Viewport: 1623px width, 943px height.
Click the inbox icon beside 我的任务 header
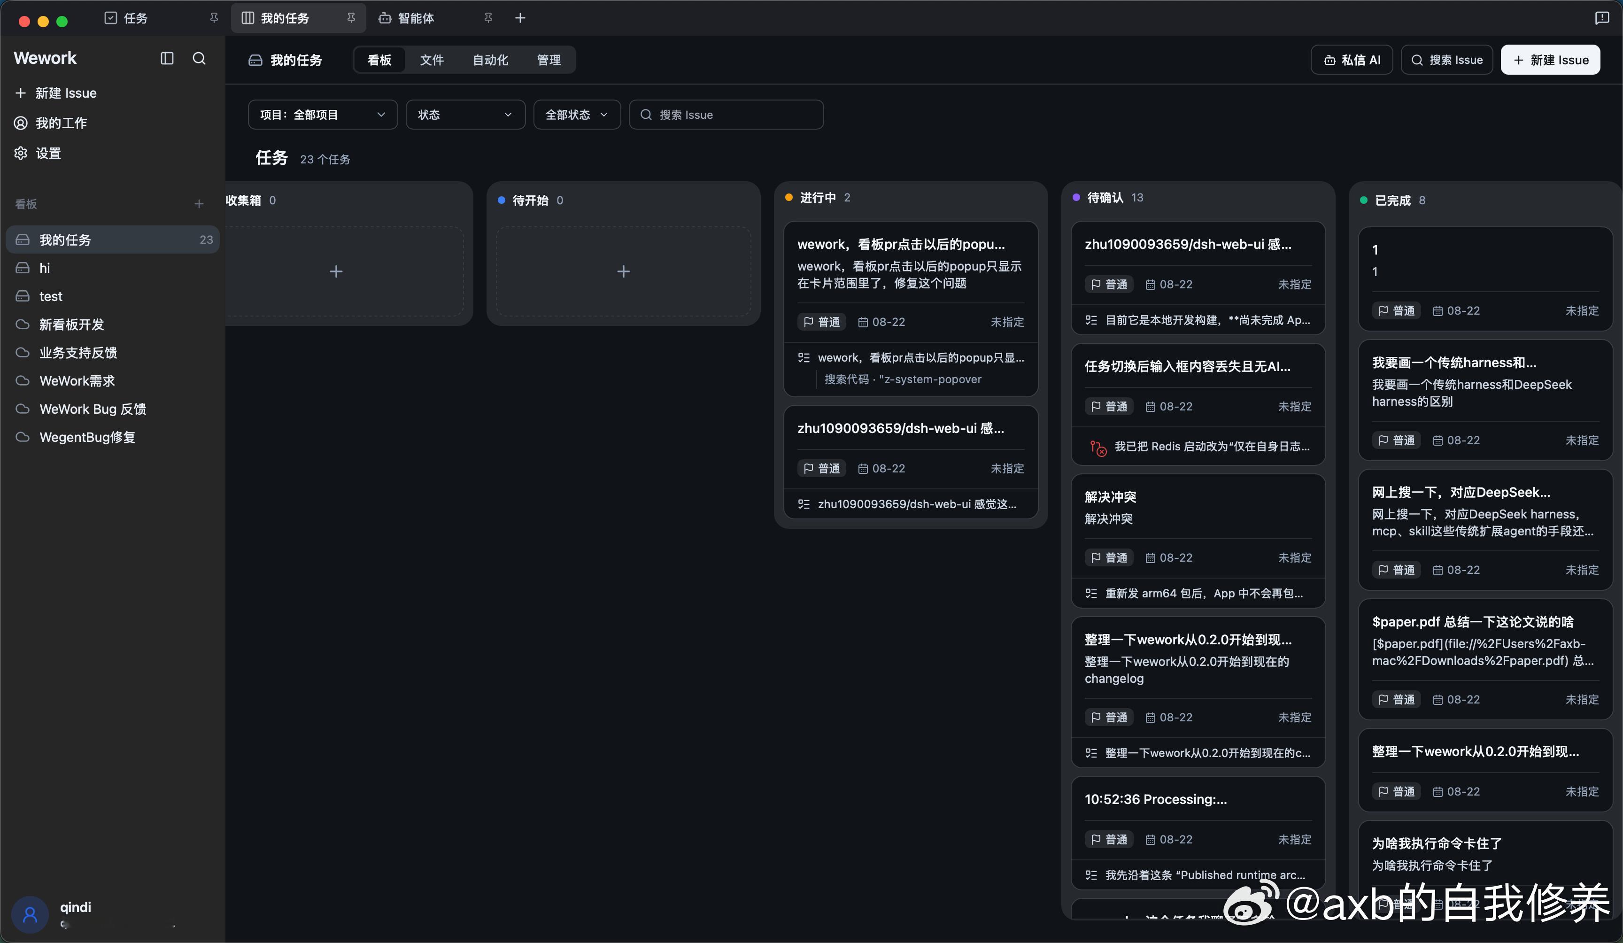click(255, 60)
